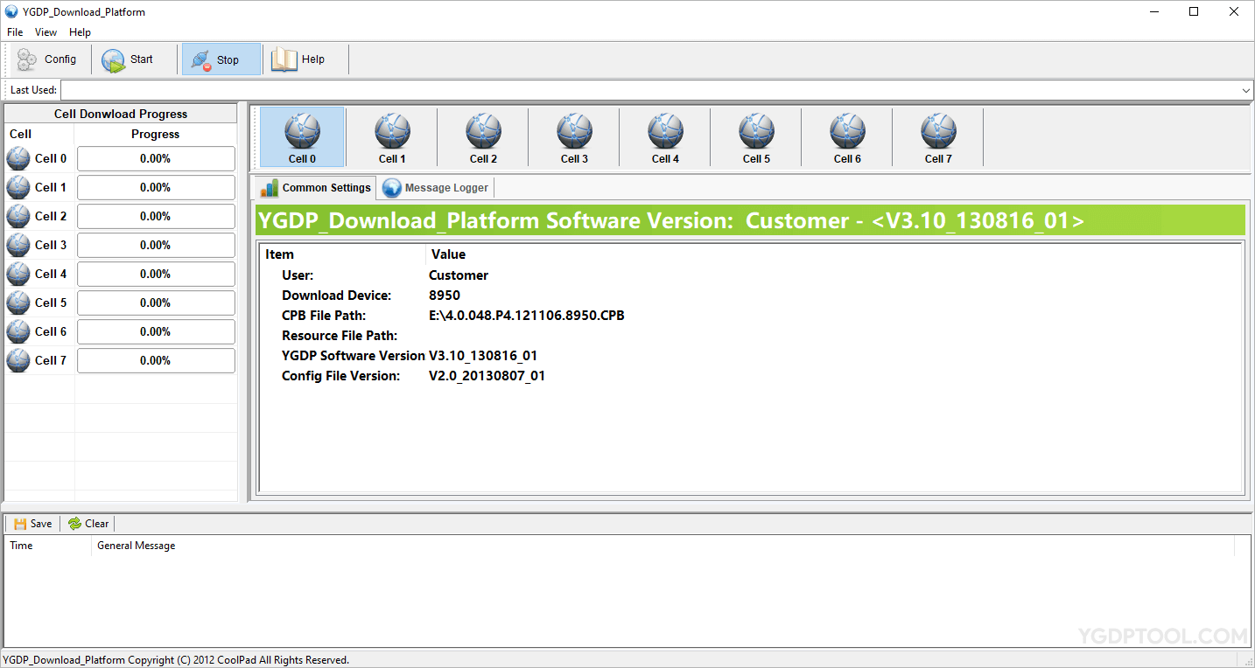
Task: Click the Stop toolbar button
Action: pyautogui.click(x=221, y=59)
